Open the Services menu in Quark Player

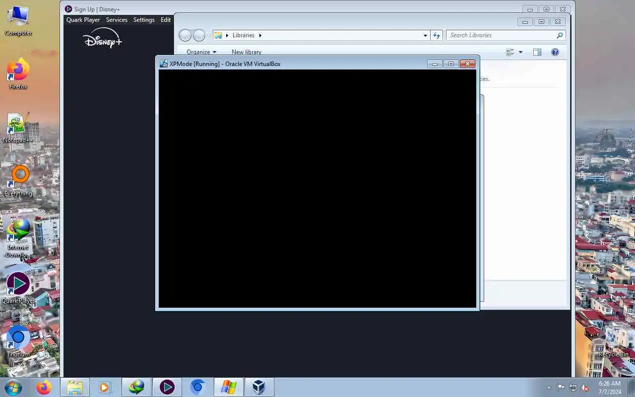pyautogui.click(x=117, y=20)
